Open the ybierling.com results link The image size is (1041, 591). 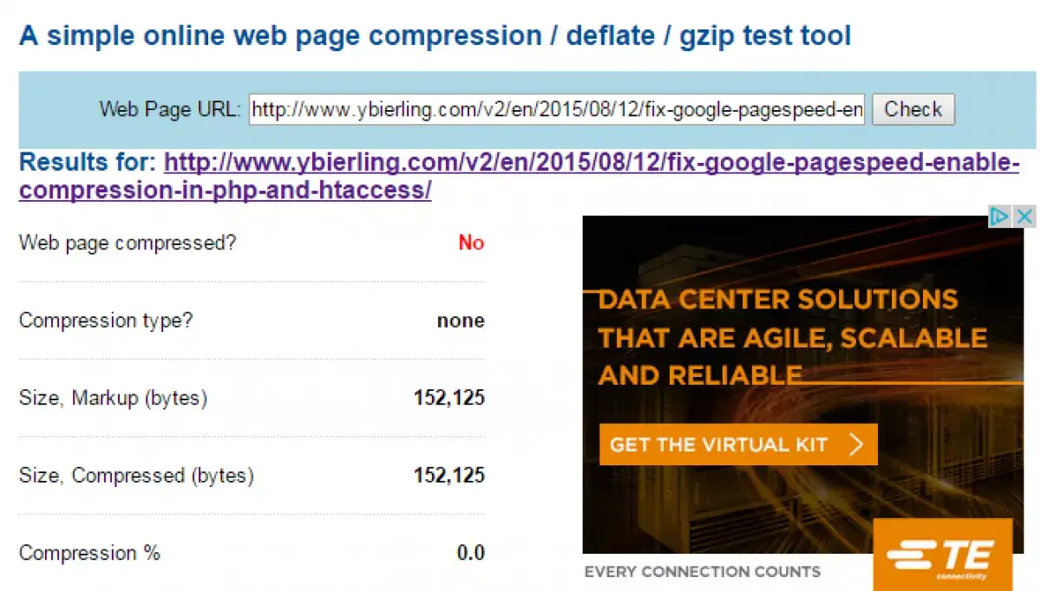point(519,176)
